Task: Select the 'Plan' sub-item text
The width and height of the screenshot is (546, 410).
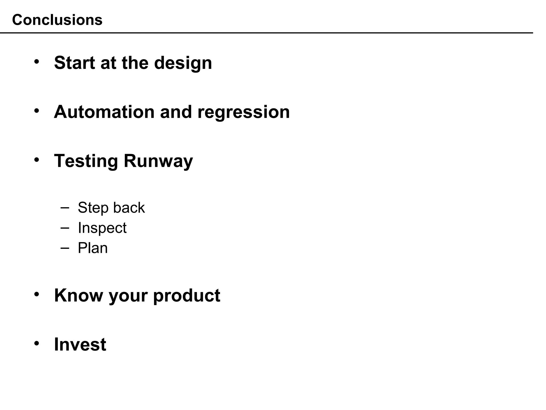Action: [x=93, y=248]
